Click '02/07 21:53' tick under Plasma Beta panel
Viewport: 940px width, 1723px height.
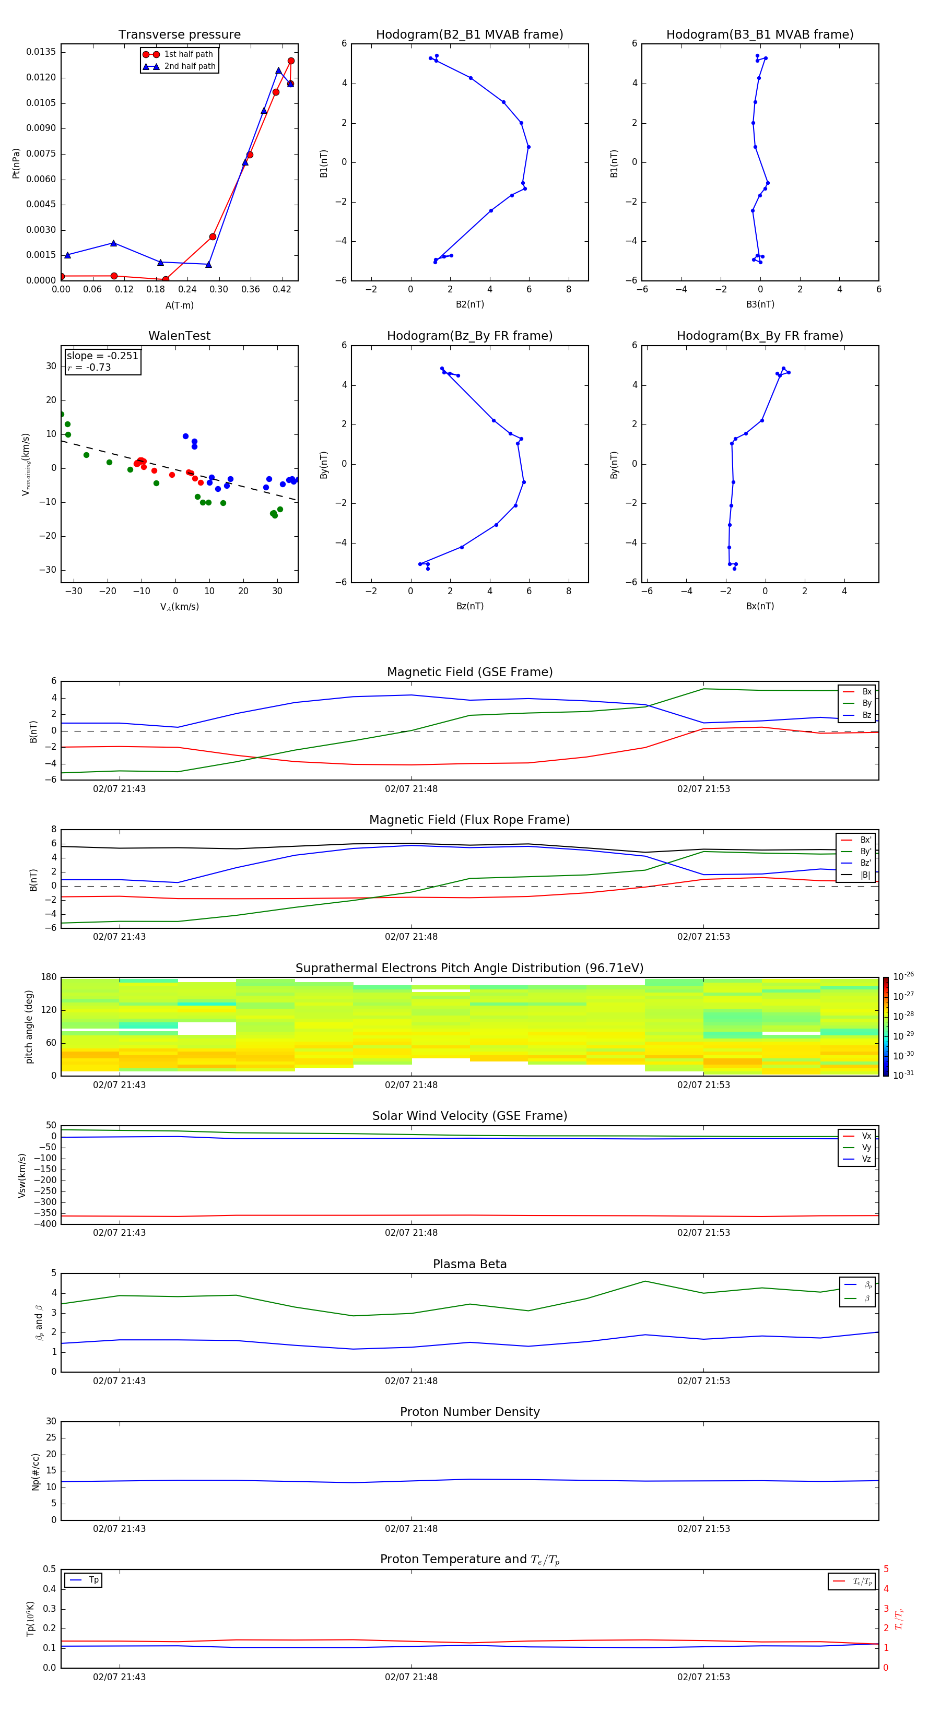703,1381
